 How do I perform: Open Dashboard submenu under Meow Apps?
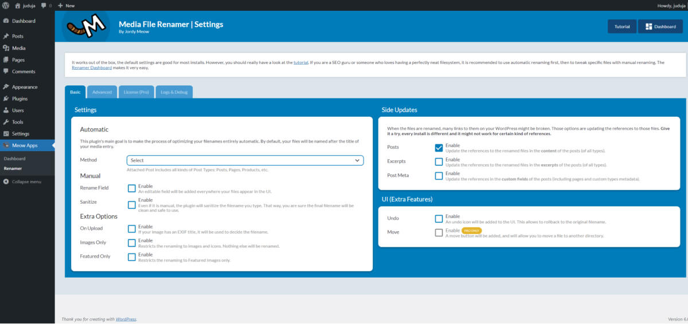click(14, 159)
